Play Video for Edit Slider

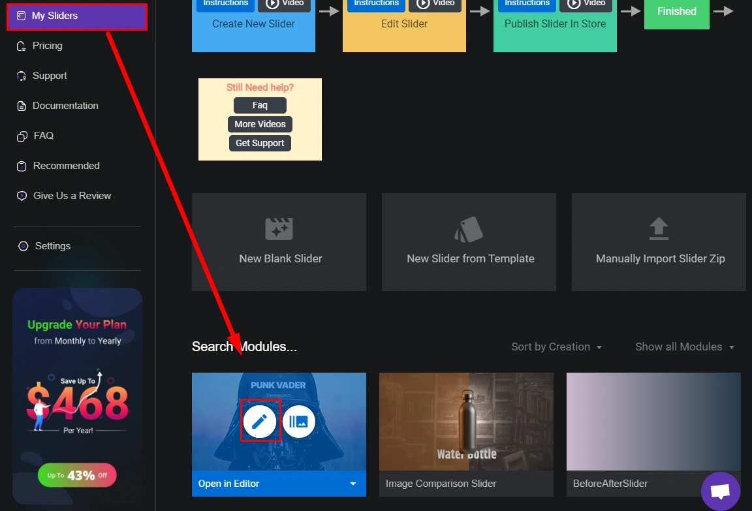pyautogui.click(x=435, y=4)
